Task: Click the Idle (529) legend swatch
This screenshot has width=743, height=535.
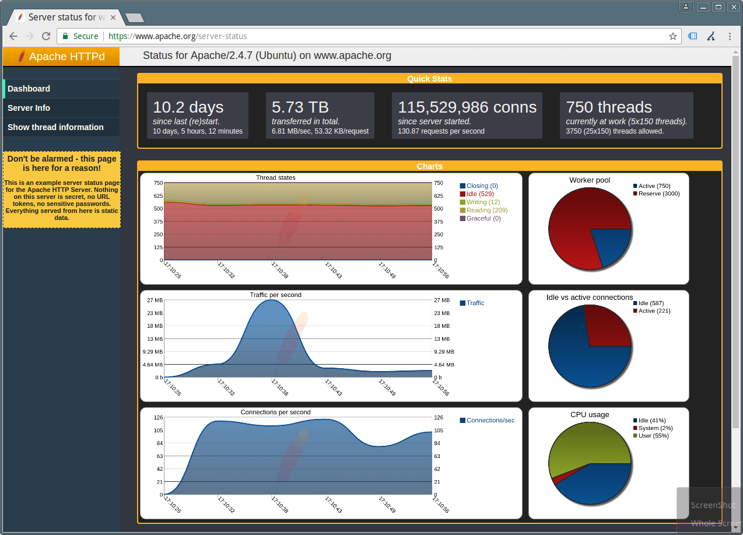Action: click(x=463, y=194)
